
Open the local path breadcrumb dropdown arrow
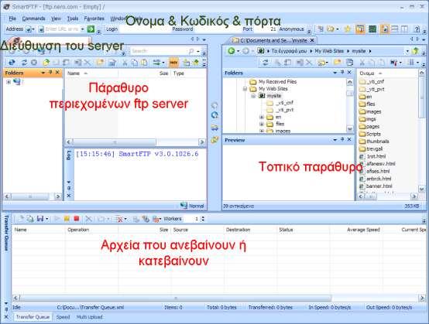click(407, 51)
